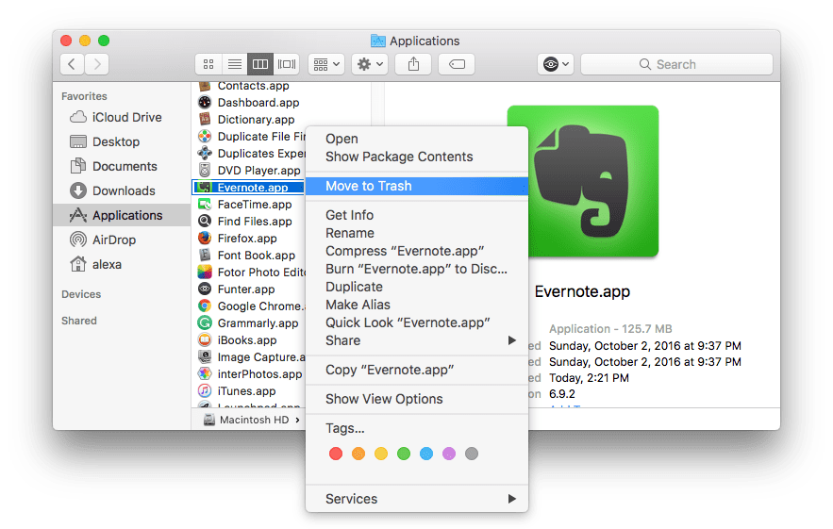Select Fotor Photo Editor app
The image size is (833, 529).
pyautogui.click(x=251, y=273)
